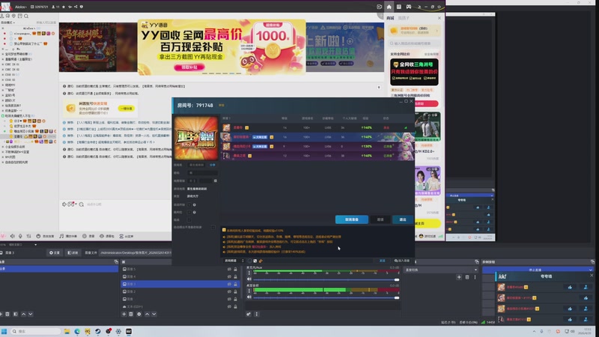Click the 邀请 button in game room
This screenshot has width=599, height=337.
point(380,219)
